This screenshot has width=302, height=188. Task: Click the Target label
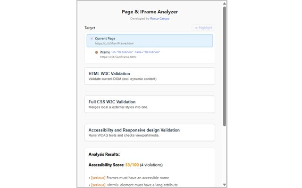(90, 28)
